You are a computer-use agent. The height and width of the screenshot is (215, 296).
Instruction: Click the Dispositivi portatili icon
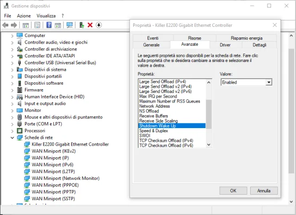click(19, 76)
